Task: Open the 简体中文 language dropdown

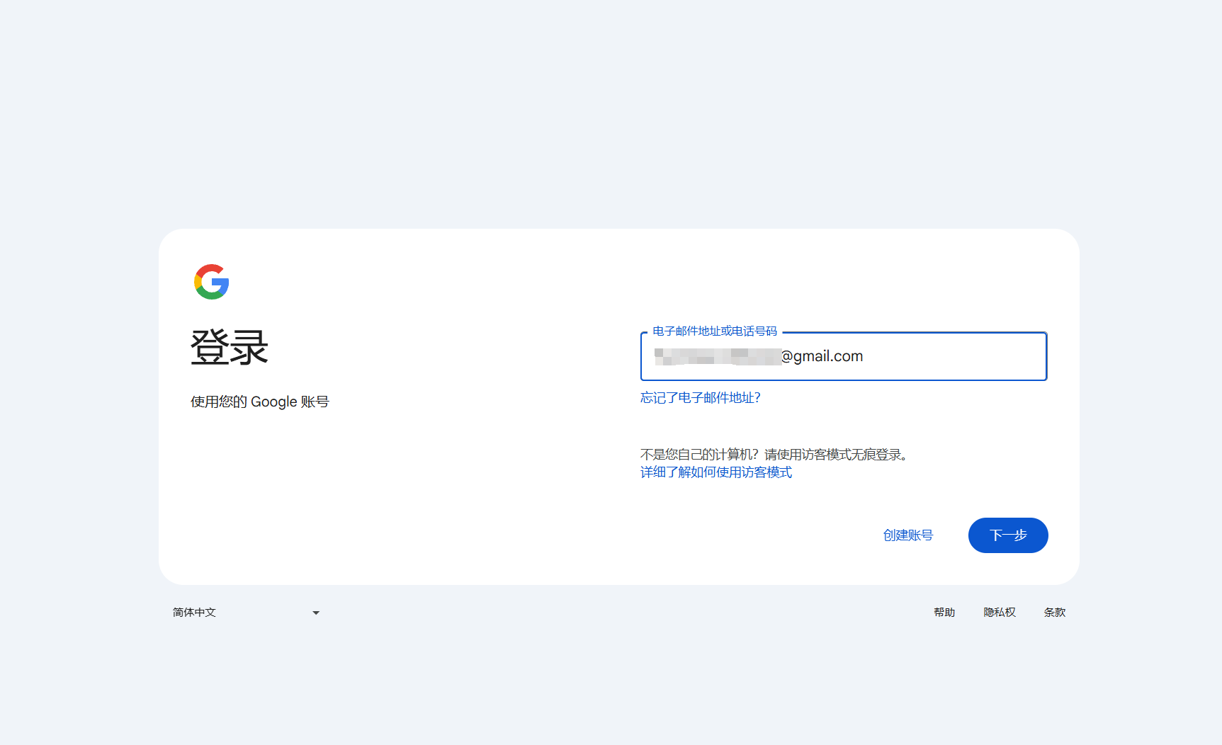Action: 247,613
